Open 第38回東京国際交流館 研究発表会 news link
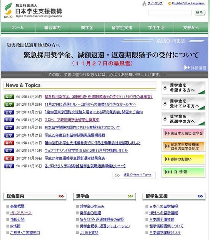 pyautogui.click(x=94, y=112)
